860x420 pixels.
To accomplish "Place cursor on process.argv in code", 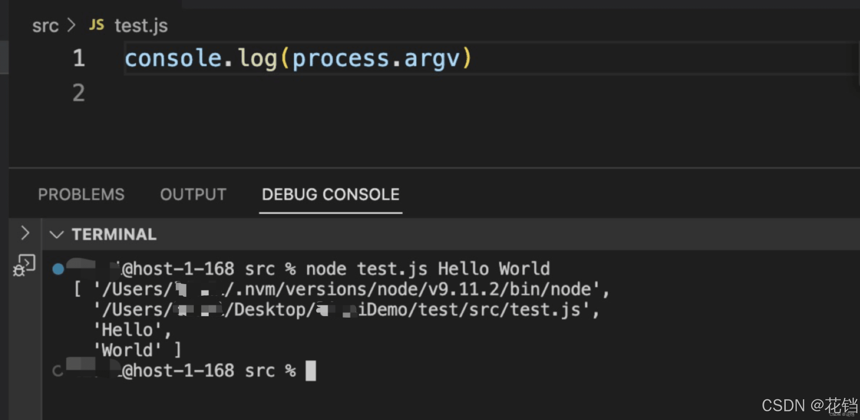I will point(375,58).
